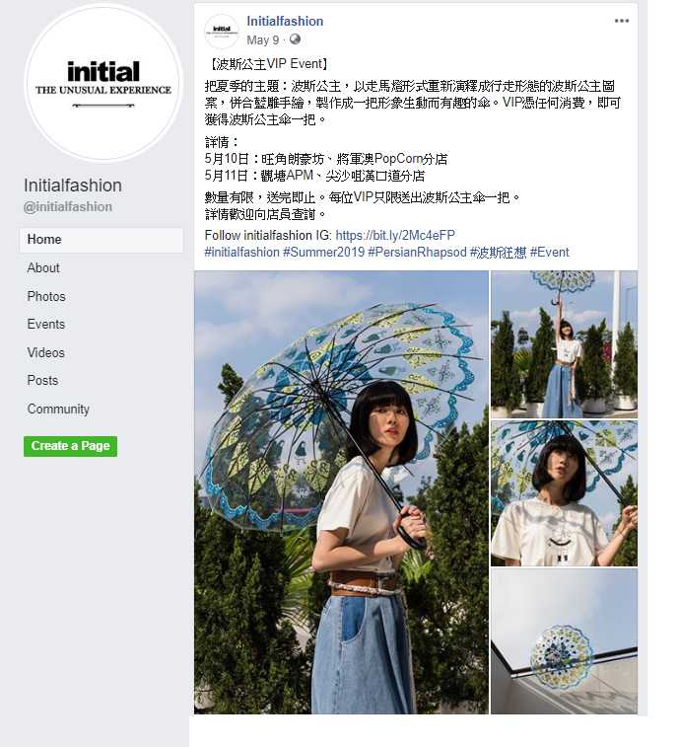Image resolution: width=678 pixels, height=747 pixels.
Task: Open the Events page section
Action: (x=46, y=324)
